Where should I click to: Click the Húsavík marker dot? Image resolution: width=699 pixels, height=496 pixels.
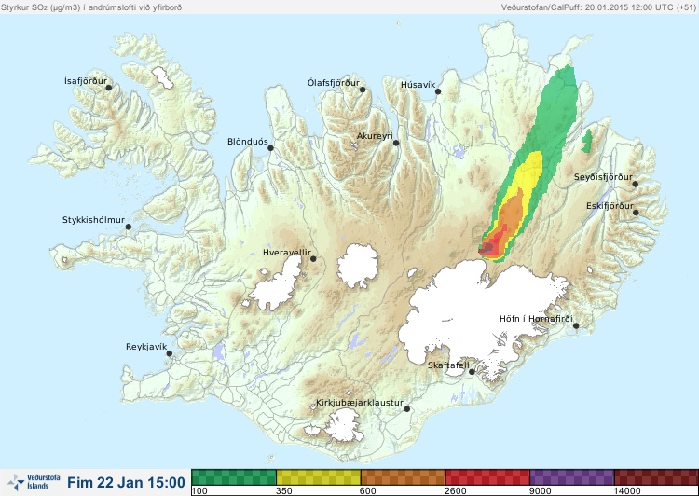click(x=438, y=91)
